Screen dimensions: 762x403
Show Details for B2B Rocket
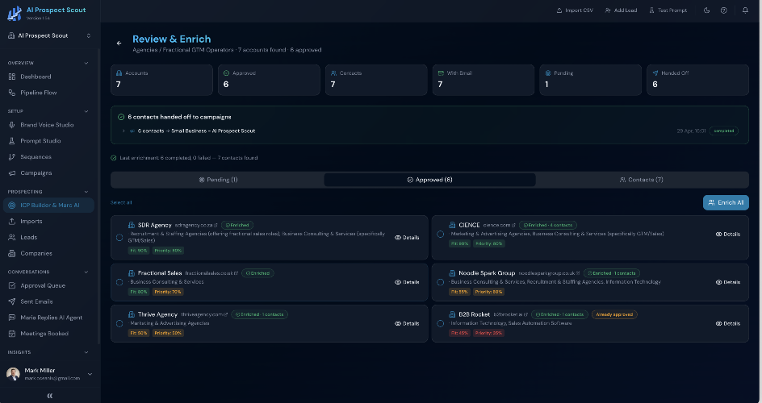coord(727,323)
